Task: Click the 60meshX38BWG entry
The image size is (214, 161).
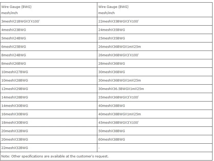Action: click(112, 140)
